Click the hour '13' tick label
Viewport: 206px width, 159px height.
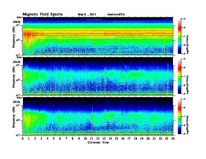[104, 139]
